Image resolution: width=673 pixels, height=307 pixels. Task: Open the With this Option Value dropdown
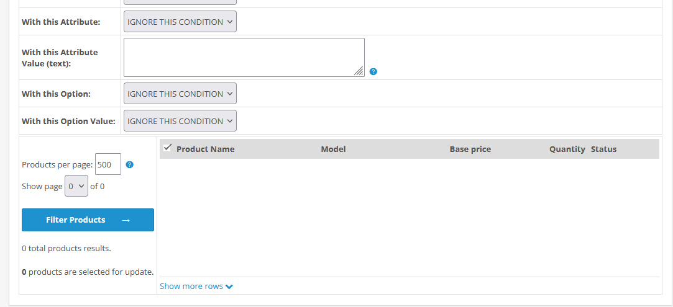click(x=180, y=121)
